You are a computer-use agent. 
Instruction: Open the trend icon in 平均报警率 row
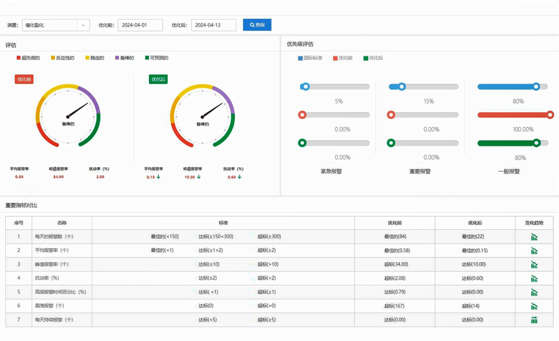click(x=534, y=251)
